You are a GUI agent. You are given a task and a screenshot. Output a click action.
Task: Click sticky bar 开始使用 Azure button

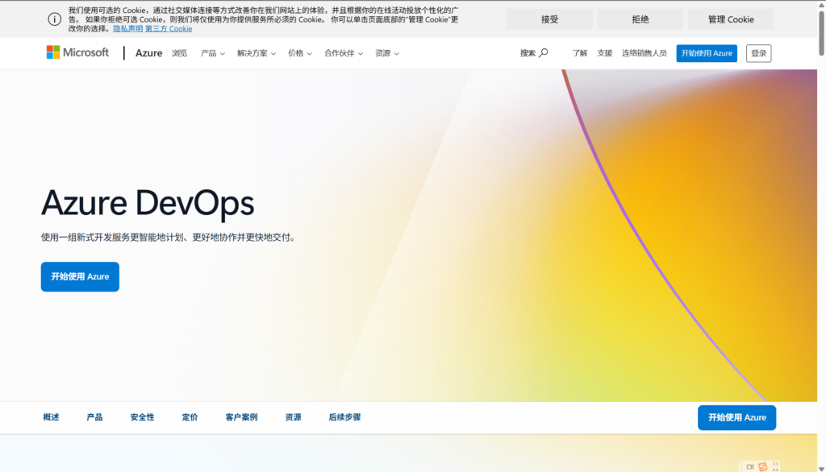(x=736, y=417)
